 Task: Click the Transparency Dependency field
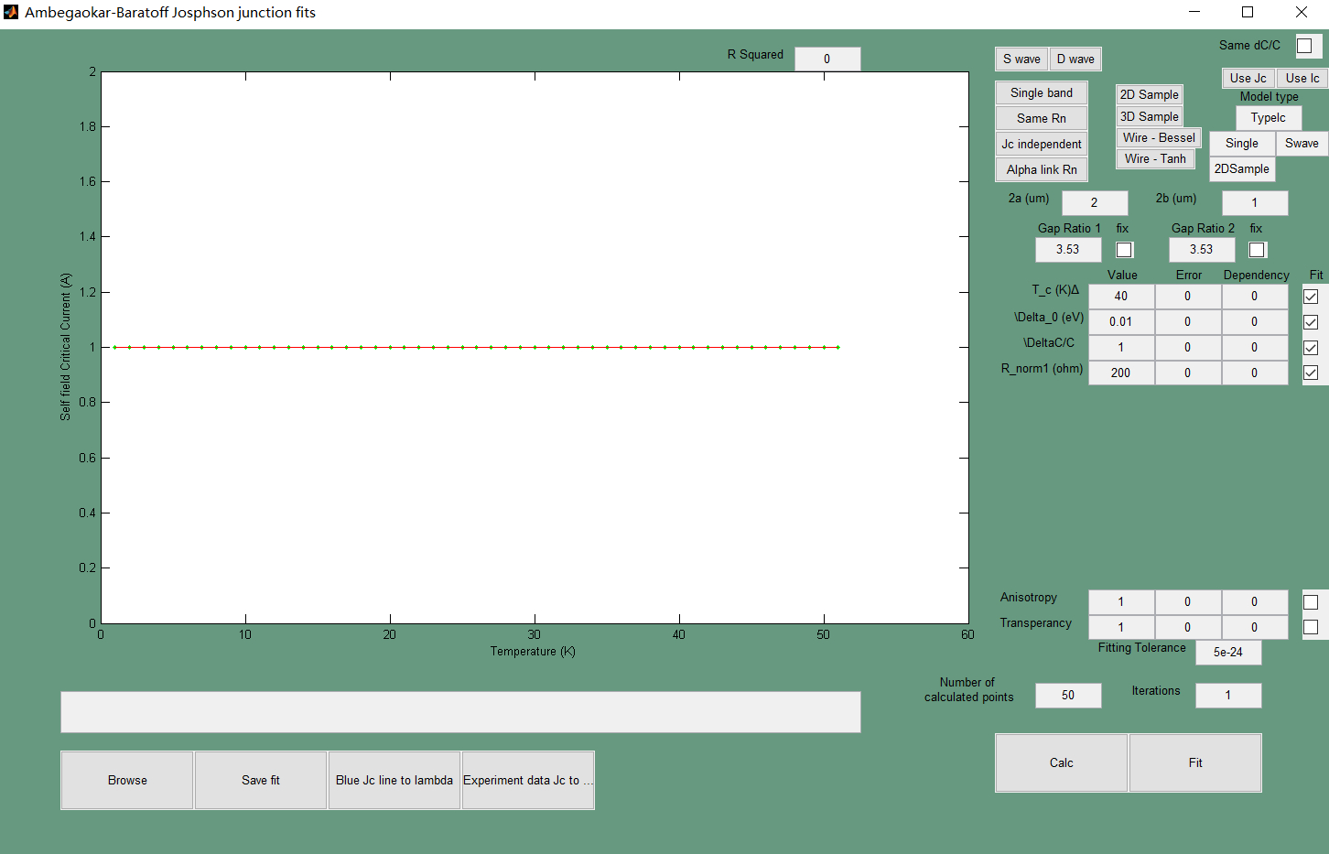[1255, 628]
